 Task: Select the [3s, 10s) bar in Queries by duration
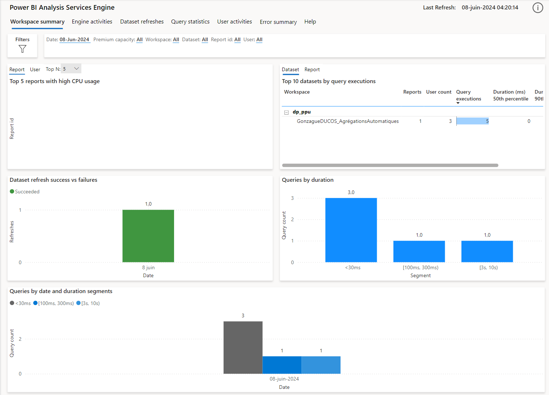487,252
